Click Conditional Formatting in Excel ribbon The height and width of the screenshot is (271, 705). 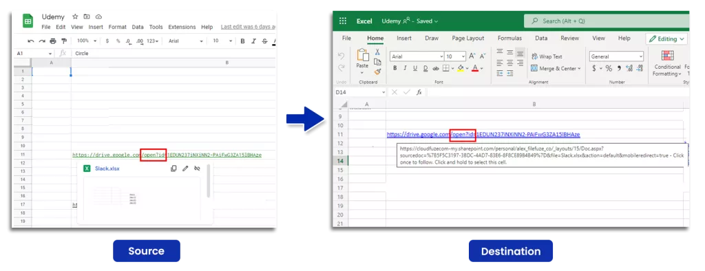[667, 63]
